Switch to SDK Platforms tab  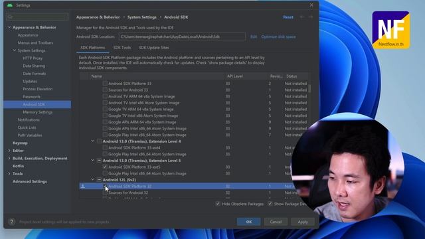[x=93, y=48]
